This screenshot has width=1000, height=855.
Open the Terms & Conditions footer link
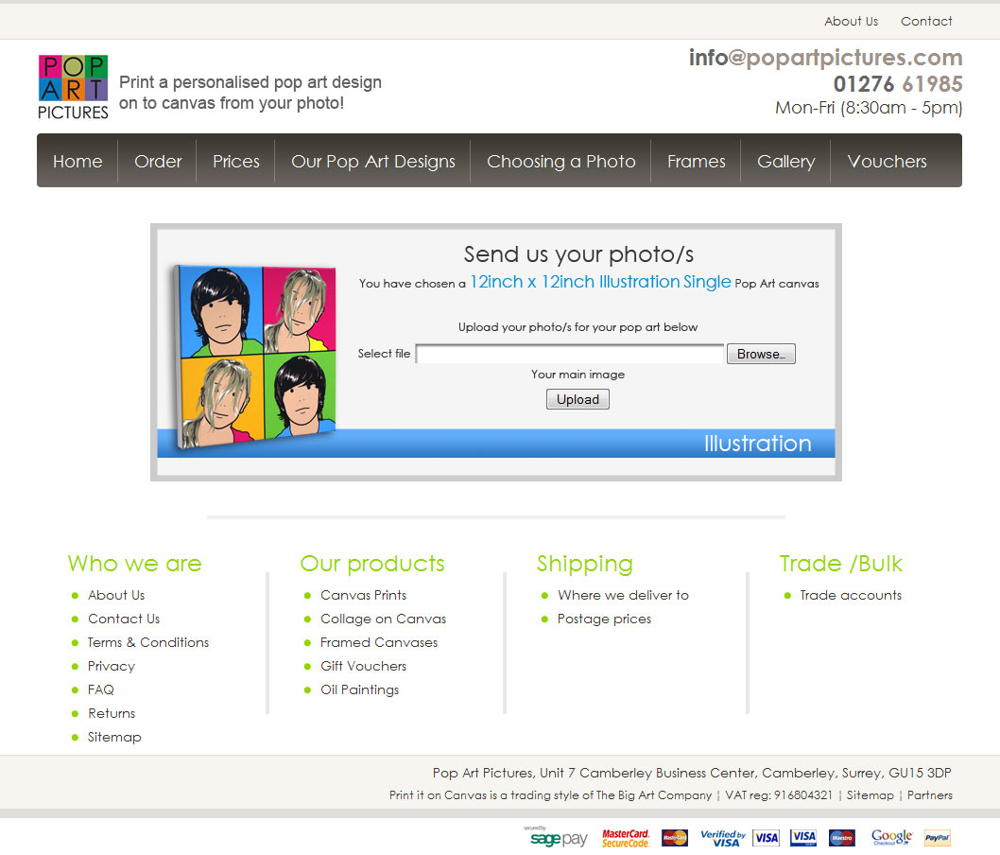[148, 642]
